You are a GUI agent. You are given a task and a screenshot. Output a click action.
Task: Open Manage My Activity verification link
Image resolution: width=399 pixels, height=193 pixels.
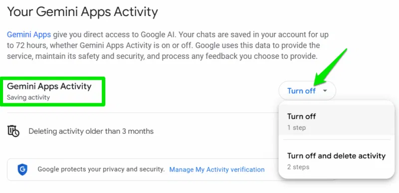coord(217,170)
